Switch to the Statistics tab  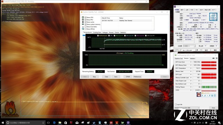[123, 32]
